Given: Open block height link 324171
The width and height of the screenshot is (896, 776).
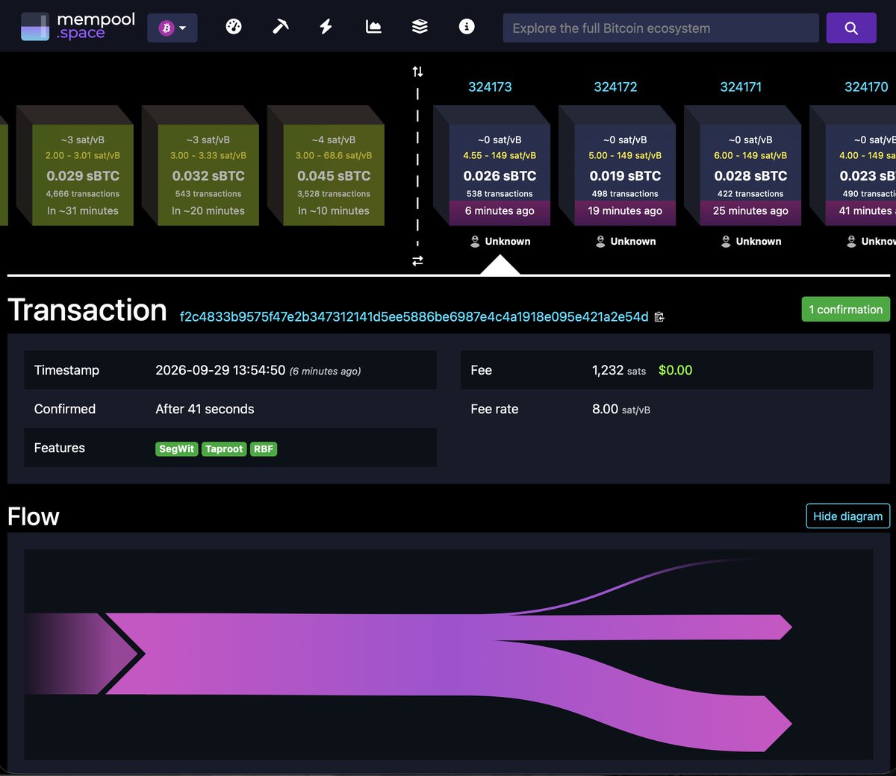Looking at the screenshot, I should (741, 87).
